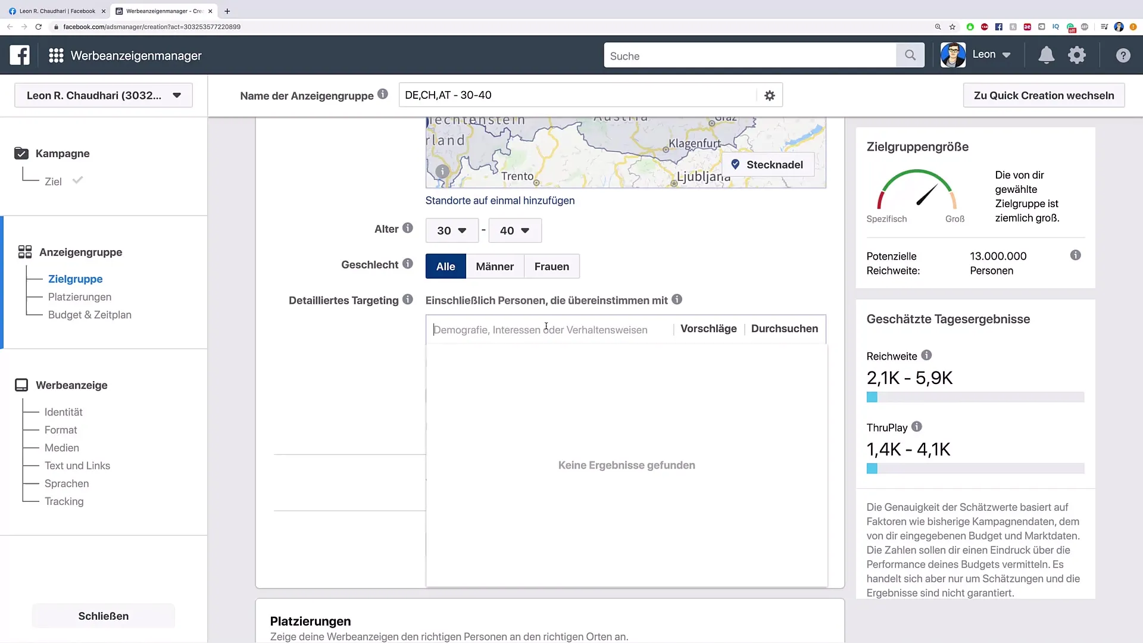Click audience size gauge meter
Image resolution: width=1143 pixels, height=643 pixels.
coord(917,189)
